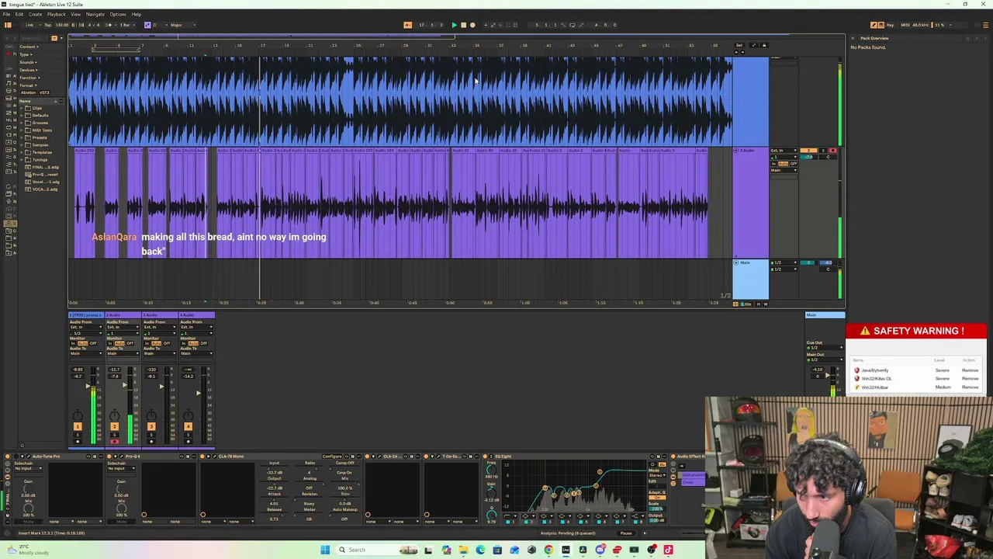Solo track 1 in the mixer
The image size is (993, 559).
77,434
